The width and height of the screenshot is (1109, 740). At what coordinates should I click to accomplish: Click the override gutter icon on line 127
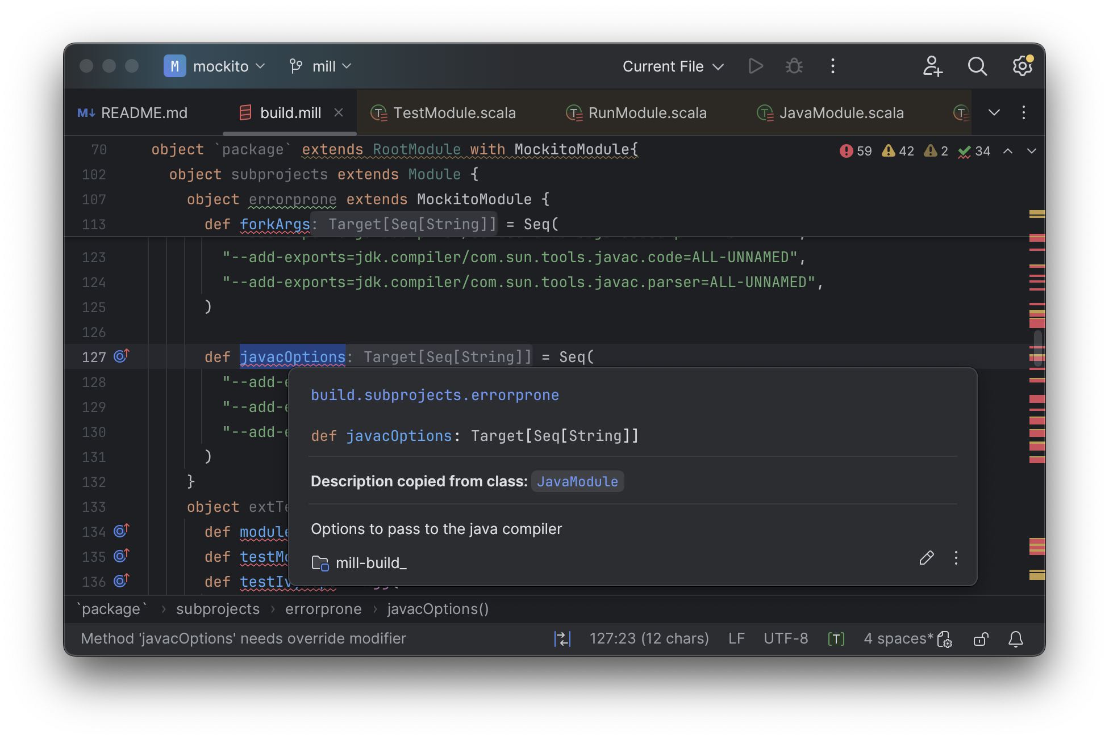tap(122, 356)
